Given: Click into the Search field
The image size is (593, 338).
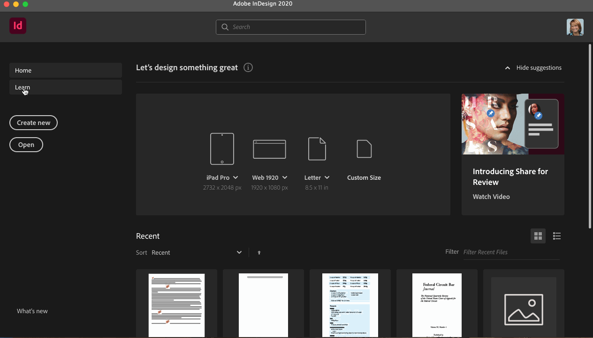Looking at the screenshot, I should click(x=291, y=27).
